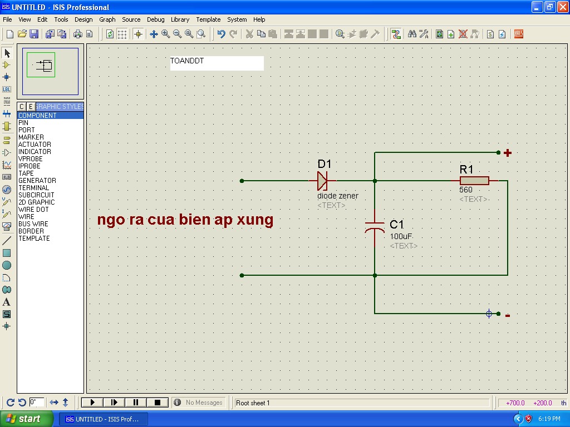This screenshot has width=570, height=427.
Task: Select the wire label LBL tool
Action: click(7, 89)
